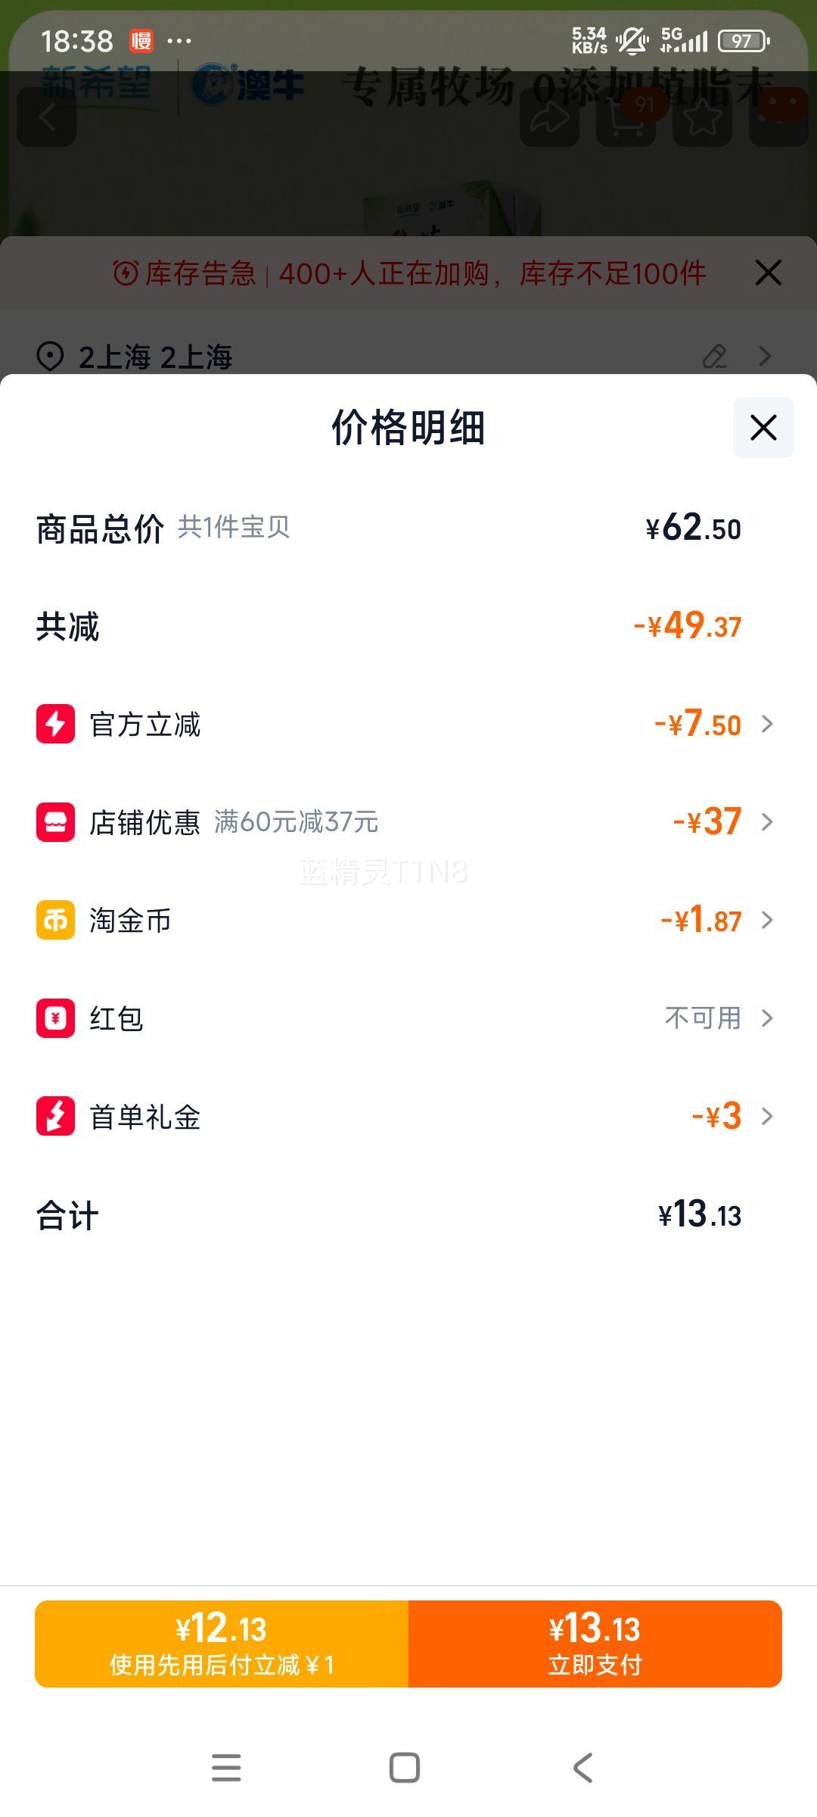Tap the 官方立减 lightning icon

(x=55, y=724)
